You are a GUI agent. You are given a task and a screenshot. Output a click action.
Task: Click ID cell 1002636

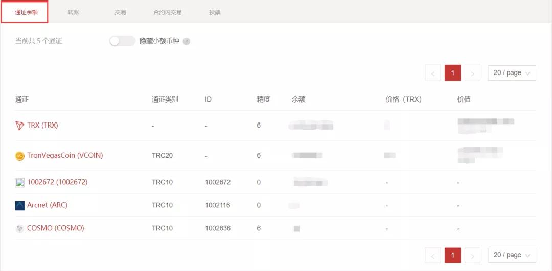pos(218,228)
